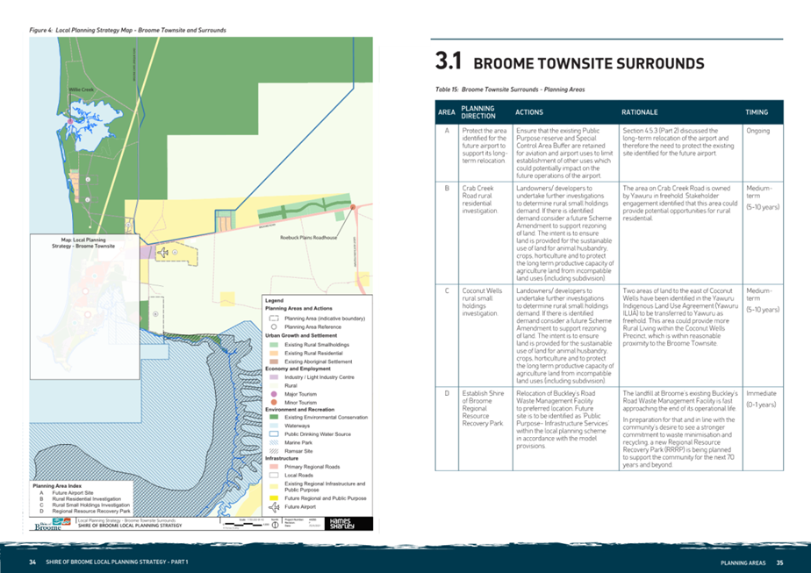Image resolution: width=811 pixels, height=573 pixels.
Task: Click the Existing Environmental Conservation green swatch
Action: point(274,417)
